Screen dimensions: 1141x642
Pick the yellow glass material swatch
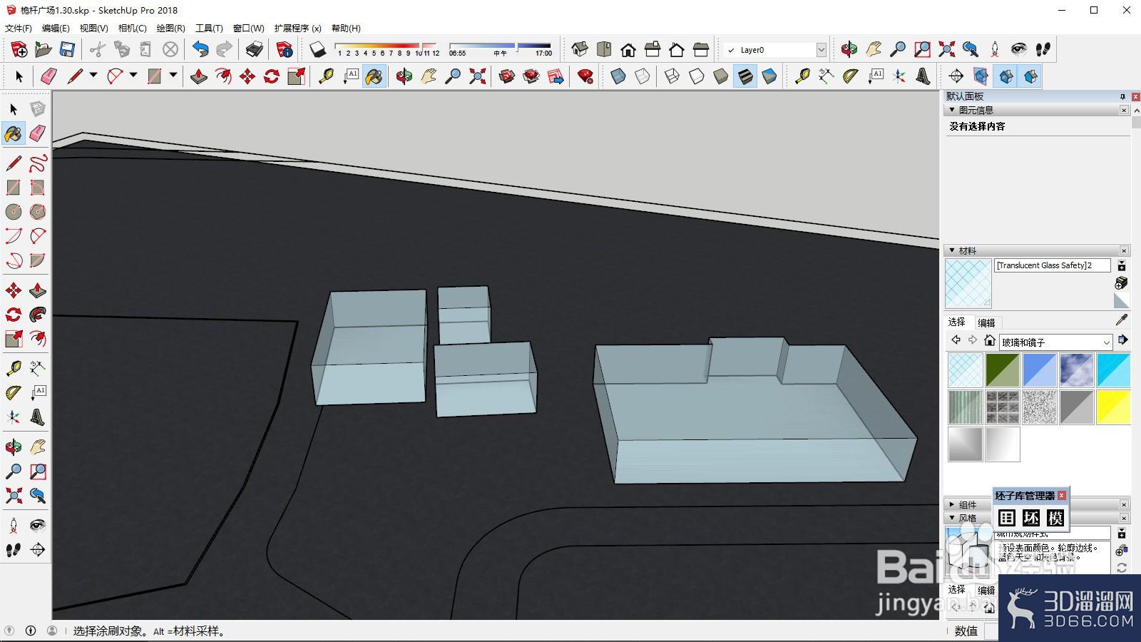1113,407
